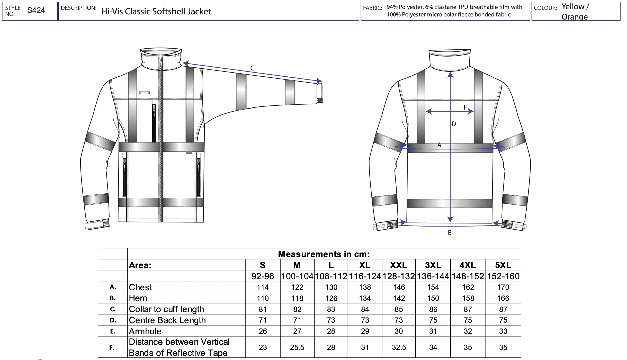Click the back view jacket collar
Screen dimensions: 627x360
pyautogui.click(x=450, y=60)
